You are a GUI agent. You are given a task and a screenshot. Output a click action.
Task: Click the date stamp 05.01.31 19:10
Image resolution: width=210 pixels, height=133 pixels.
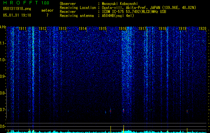coord(17,15)
